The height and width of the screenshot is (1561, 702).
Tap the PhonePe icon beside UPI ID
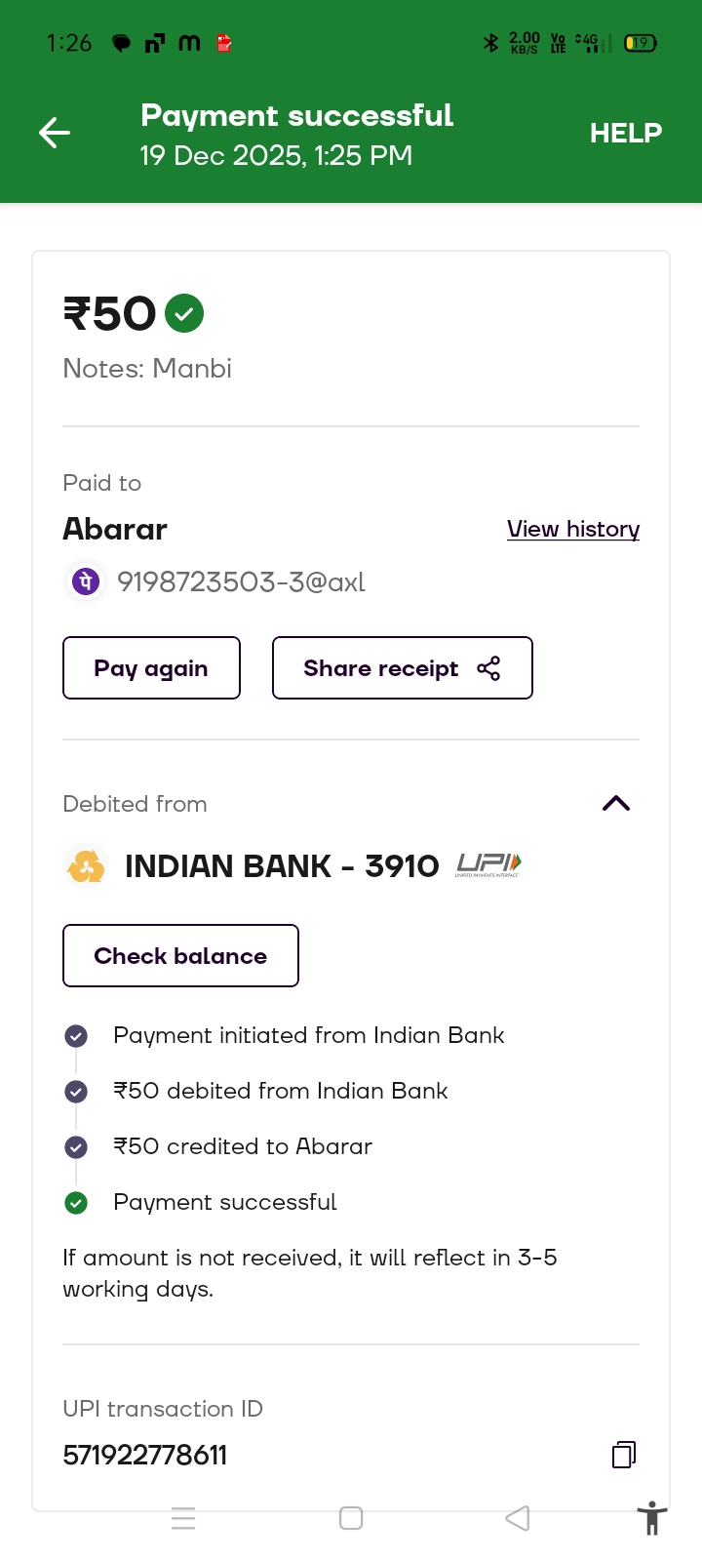coord(86,582)
